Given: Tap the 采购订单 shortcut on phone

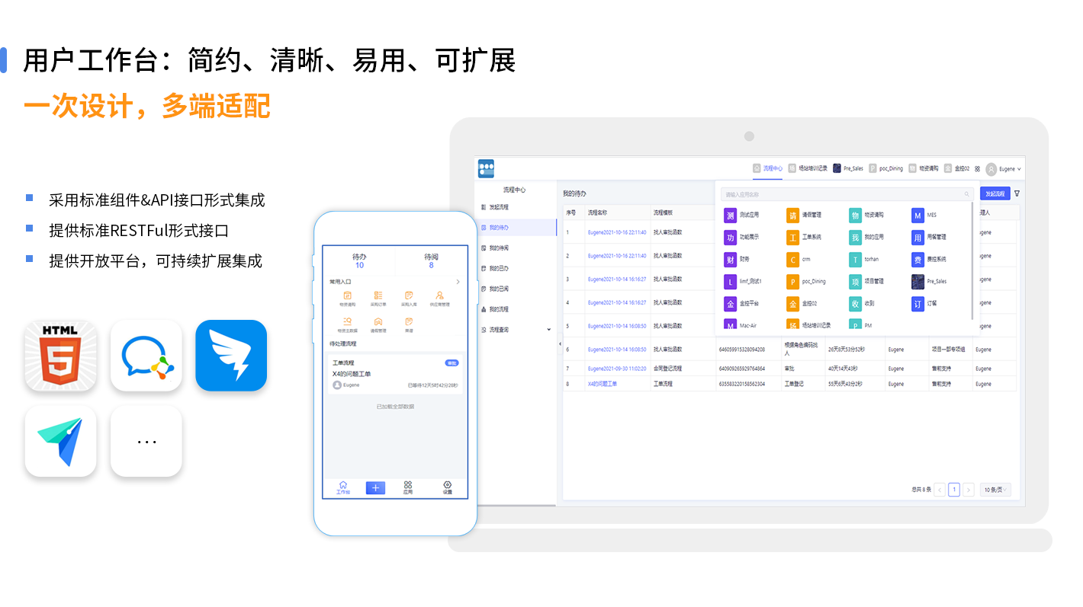Looking at the screenshot, I should tap(378, 299).
